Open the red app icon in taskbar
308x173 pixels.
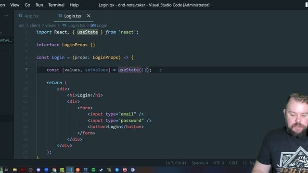[x=23, y=170]
